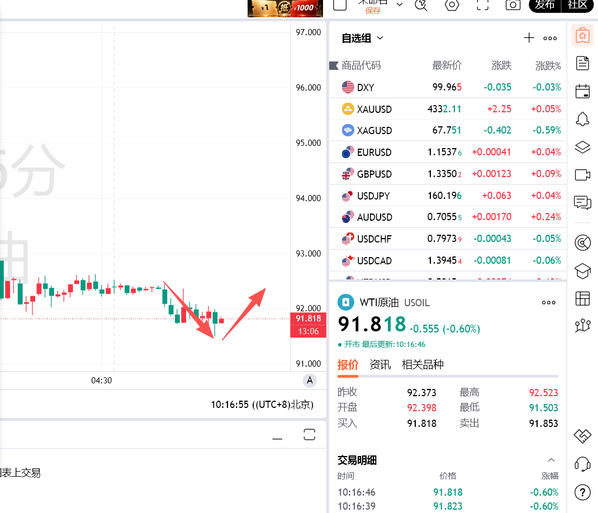This screenshot has height=513, width=598.
Task: Open the layers stack icon in sidebar
Action: point(582,147)
